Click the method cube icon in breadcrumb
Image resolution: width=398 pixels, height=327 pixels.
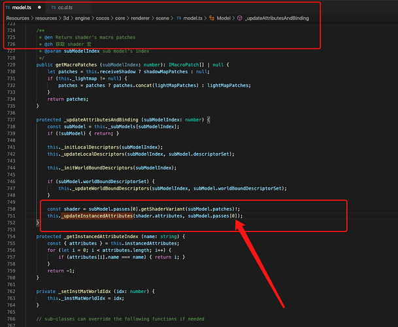pyautogui.click(x=240, y=18)
